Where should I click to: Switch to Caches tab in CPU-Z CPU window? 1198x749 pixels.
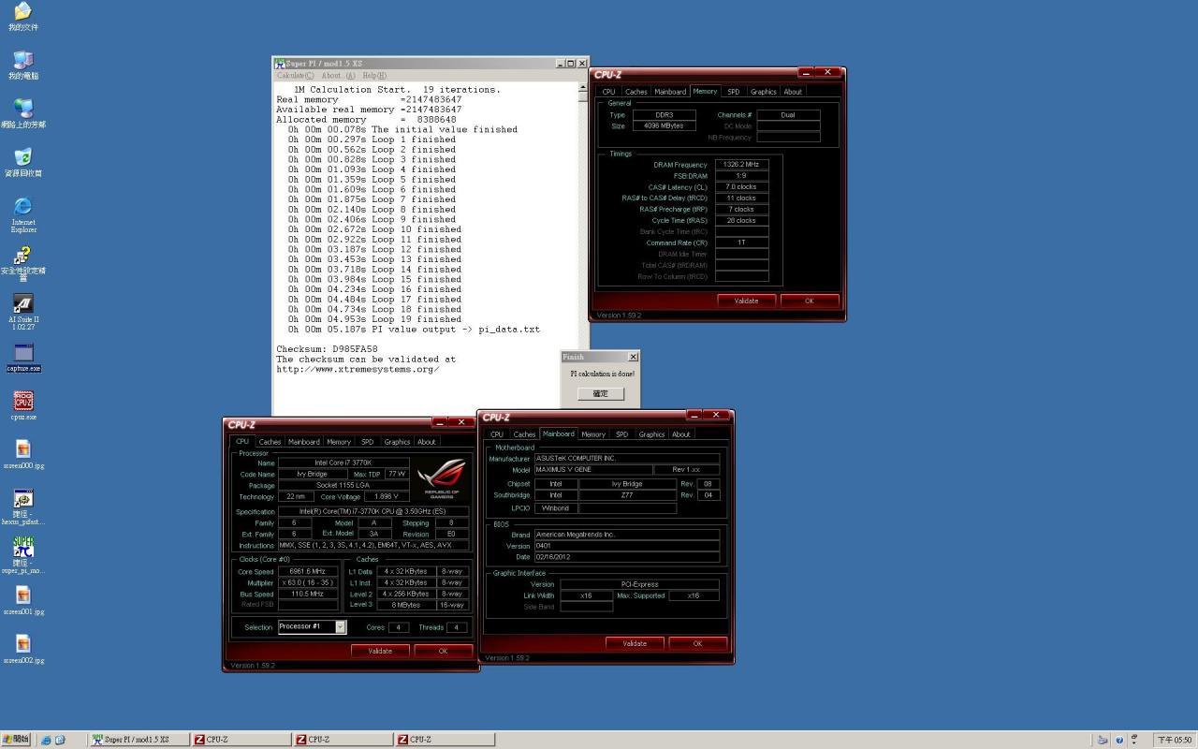270,442
